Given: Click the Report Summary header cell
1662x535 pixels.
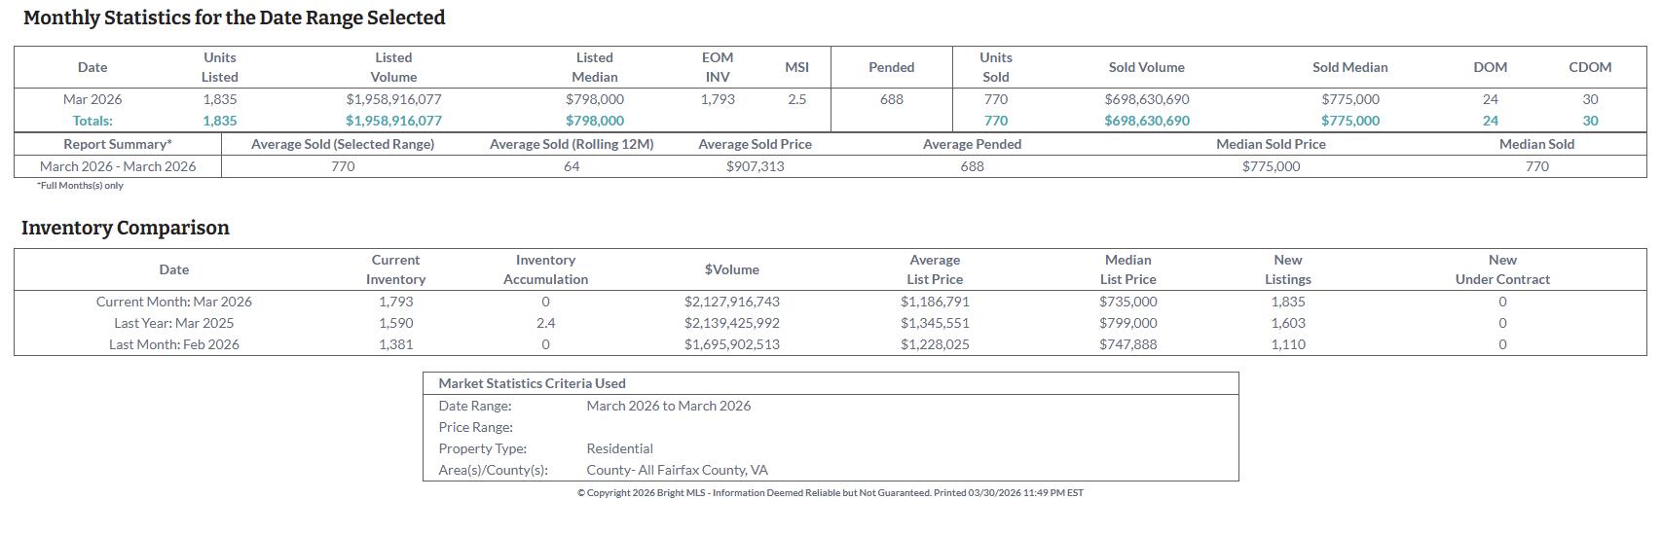Looking at the screenshot, I should [x=118, y=144].
